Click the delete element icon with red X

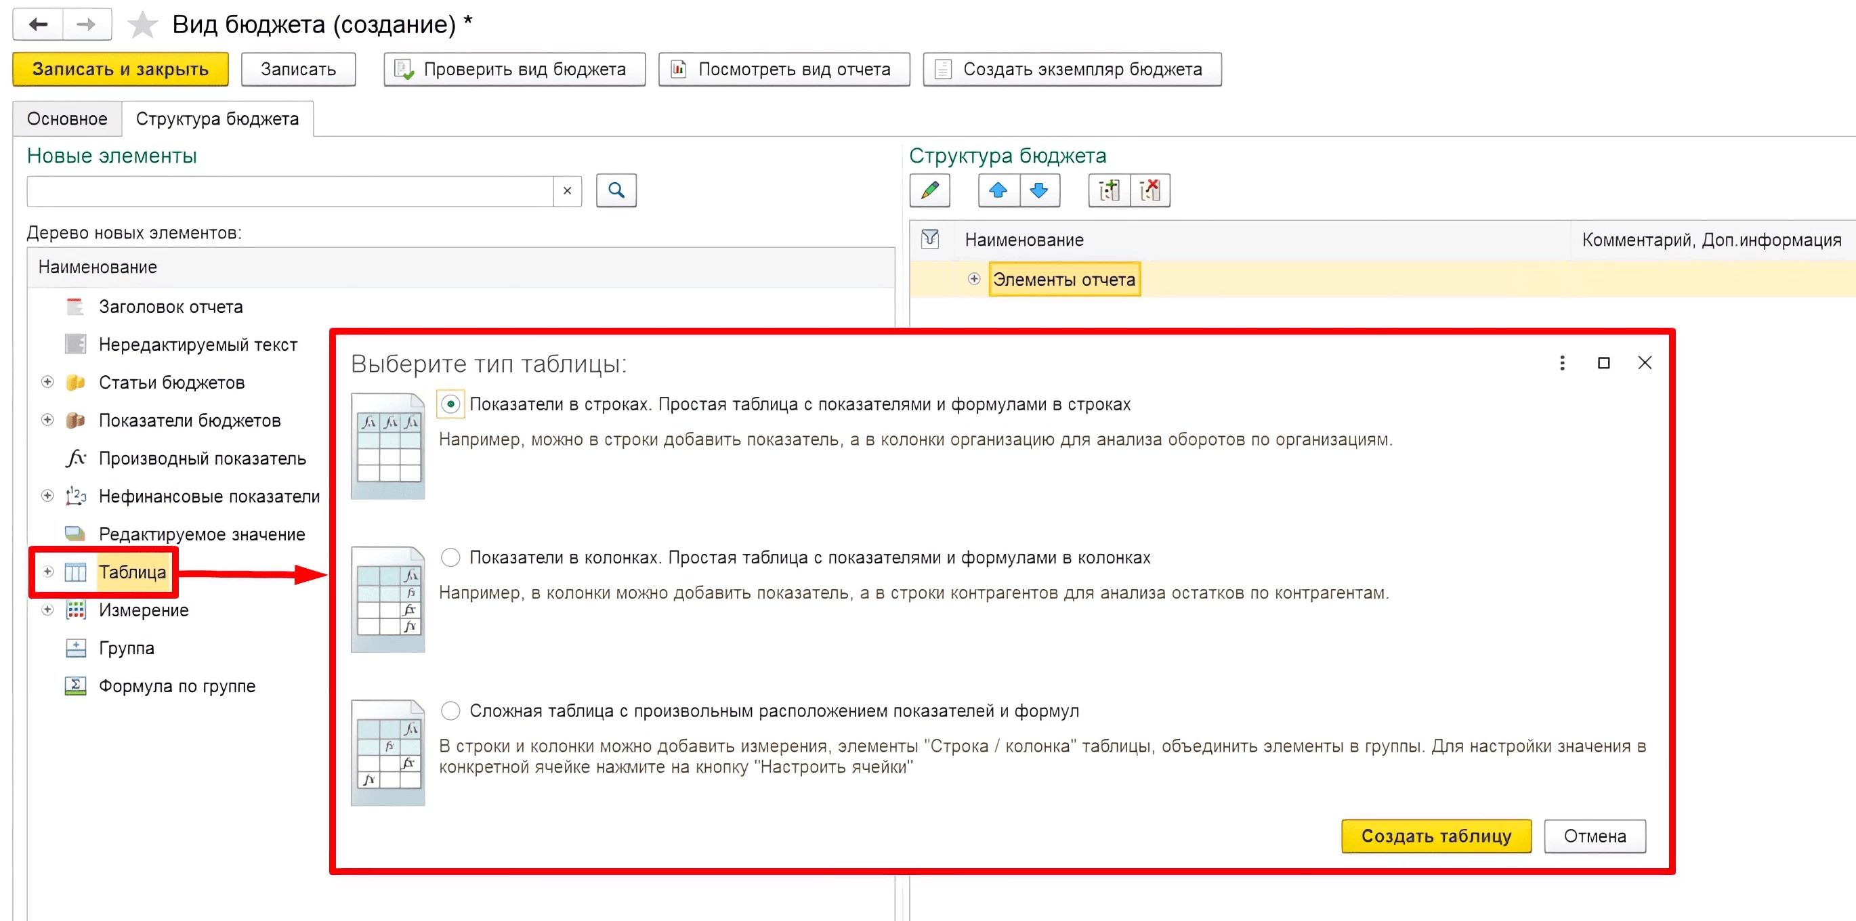coord(1150,191)
